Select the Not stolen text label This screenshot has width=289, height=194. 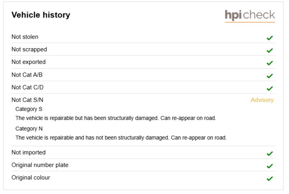(25, 37)
